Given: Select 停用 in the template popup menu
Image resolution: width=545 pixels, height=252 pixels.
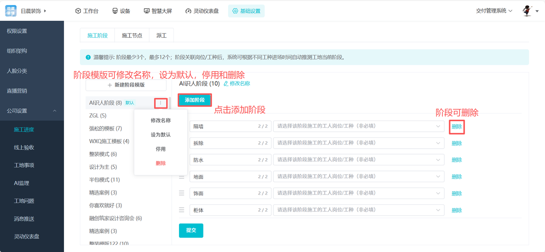Looking at the screenshot, I should [x=161, y=149].
